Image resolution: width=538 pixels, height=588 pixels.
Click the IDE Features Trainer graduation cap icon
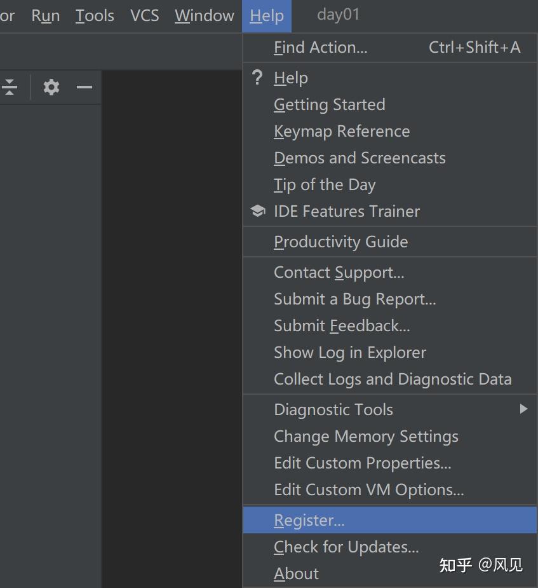pyautogui.click(x=257, y=211)
